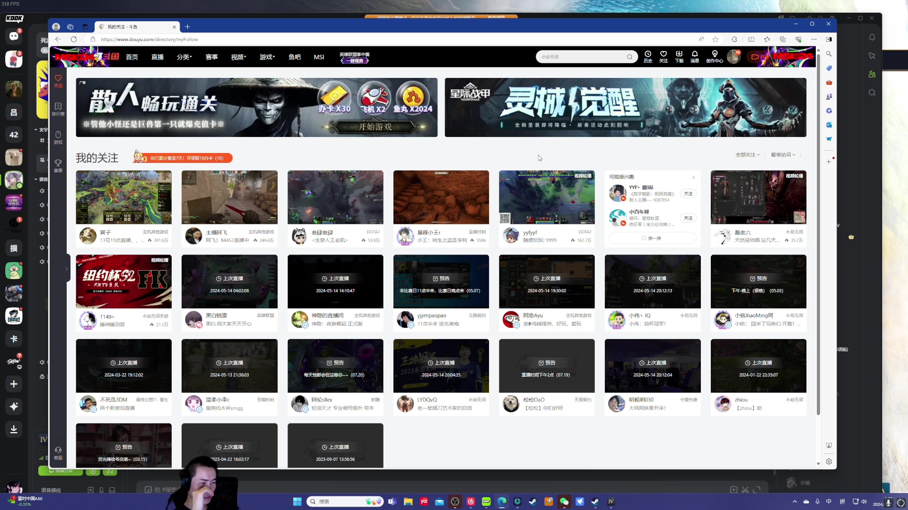Screen dimensions: 908x510
Task: Open KOOK direct messages icon
Action: (14, 36)
